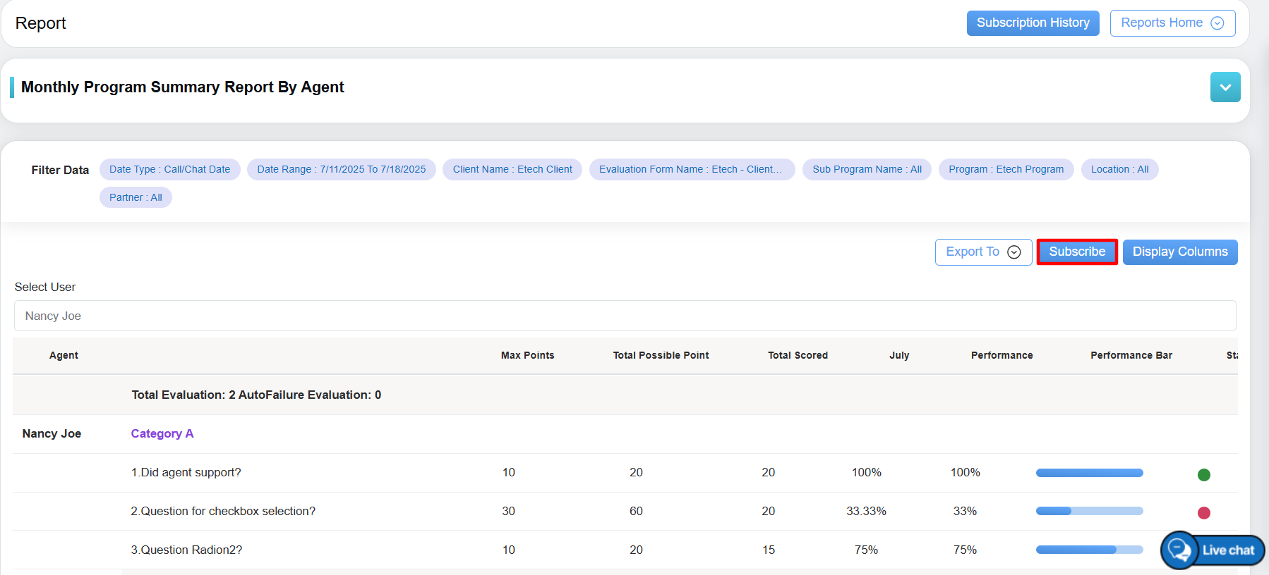The height and width of the screenshot is (575, 1269).
Task: Click the green status dot for Did agent support
Action: click(1204, 475)
